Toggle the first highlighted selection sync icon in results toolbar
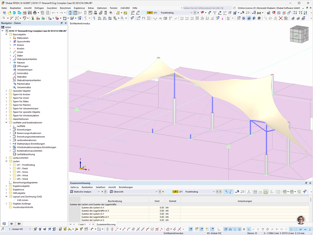The height and width of the screenshot is (235, 313). pyautogui.click(x=226, y=191)
